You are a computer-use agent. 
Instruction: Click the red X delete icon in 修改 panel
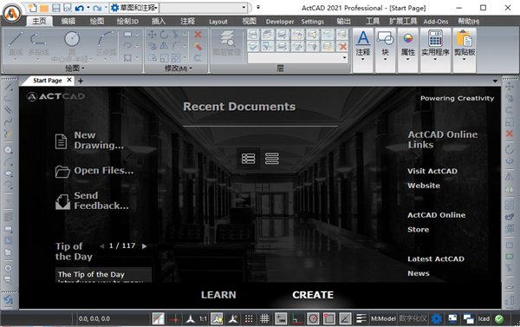point(198,35)
